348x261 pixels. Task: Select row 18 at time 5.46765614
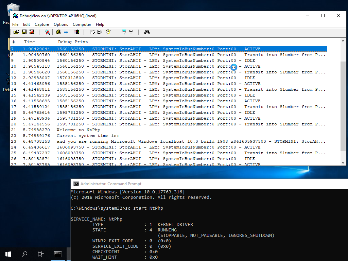pos(169,112)
